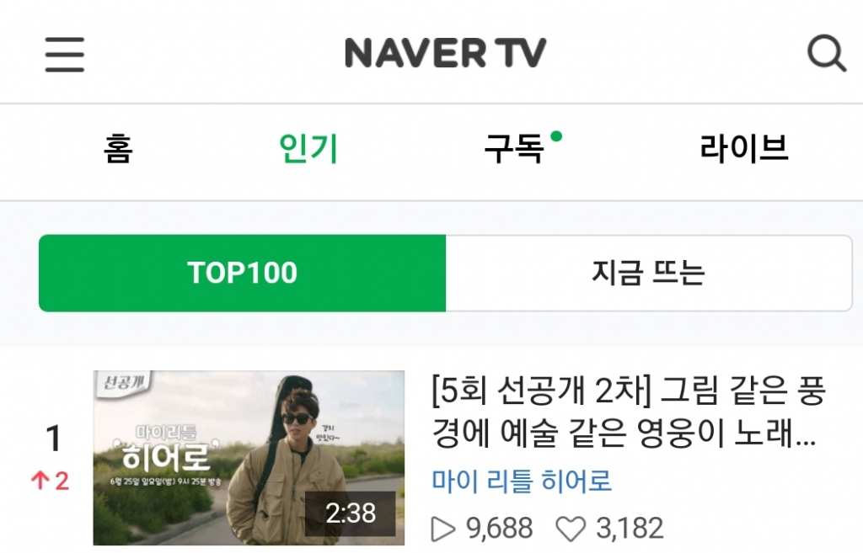Viewport: 863px width, 553px height.
Task: Open the [5회 선공개 2차] video title
Action: (629, 412)
